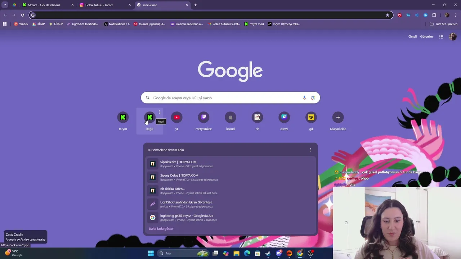The height and width of the screenshot is (259, 461).
Task: Open the LightShot tarafında... bookmark
Action: click(x=82, y=24)
